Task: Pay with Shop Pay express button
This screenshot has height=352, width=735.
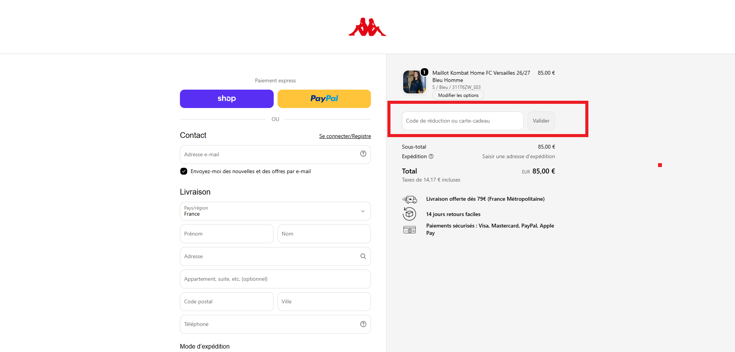Action: point(227,99)
